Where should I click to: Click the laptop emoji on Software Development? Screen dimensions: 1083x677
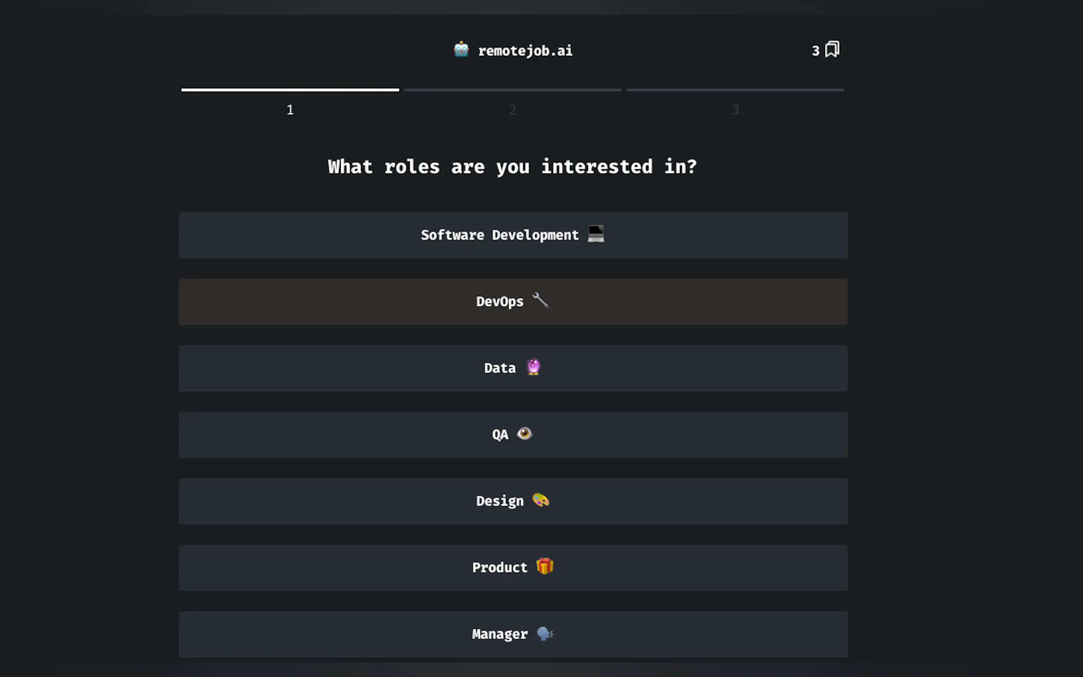(596, 234)
